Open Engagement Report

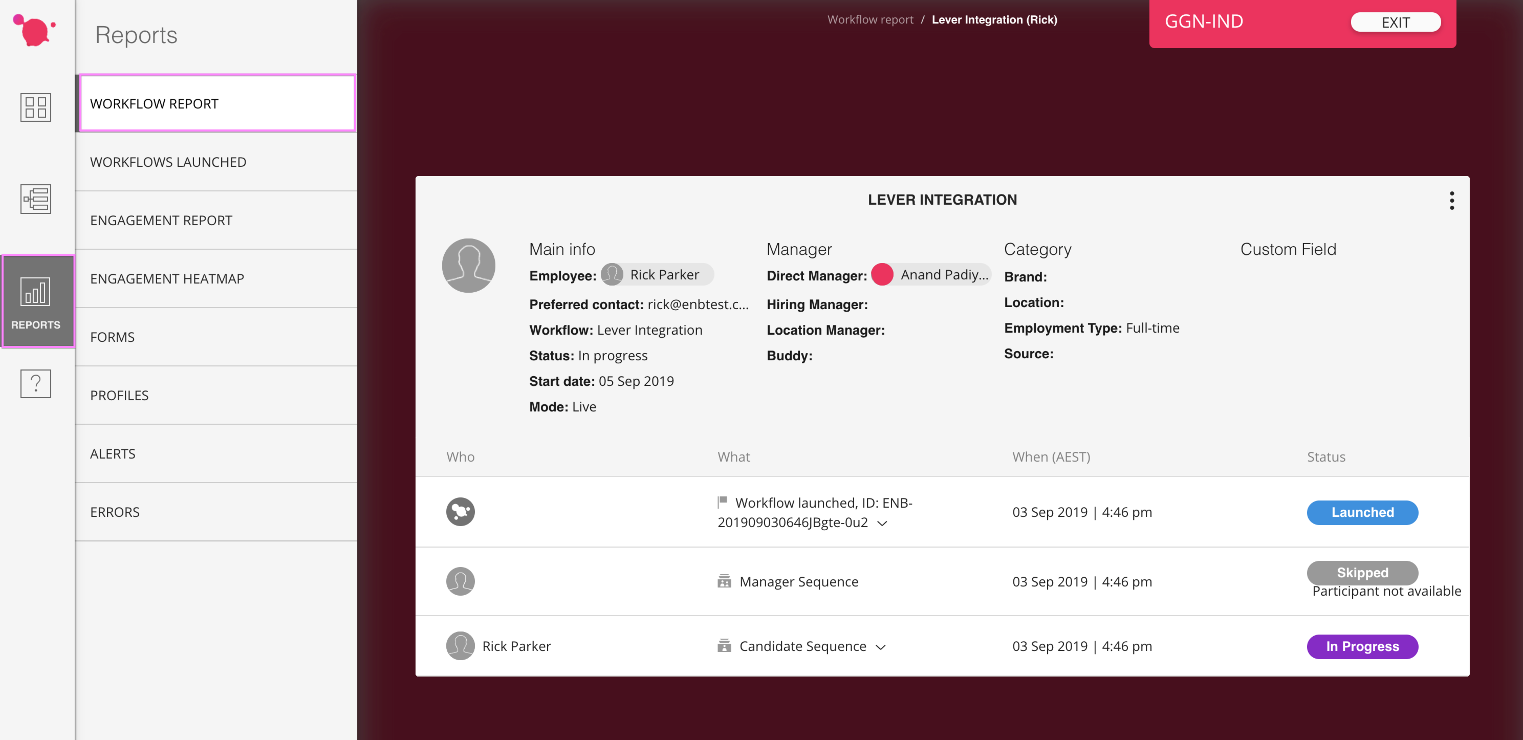coord(216,221)
